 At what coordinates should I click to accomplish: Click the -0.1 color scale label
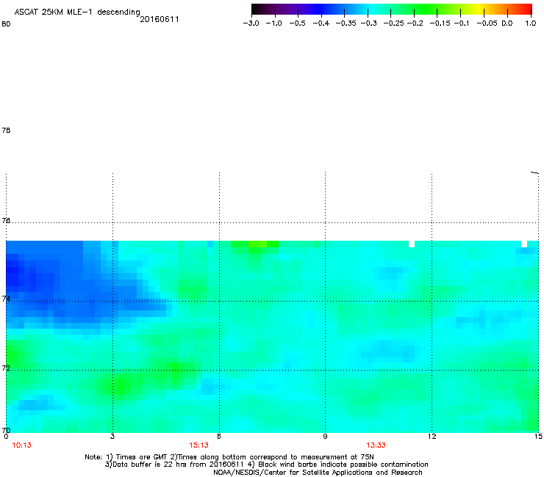462,23
